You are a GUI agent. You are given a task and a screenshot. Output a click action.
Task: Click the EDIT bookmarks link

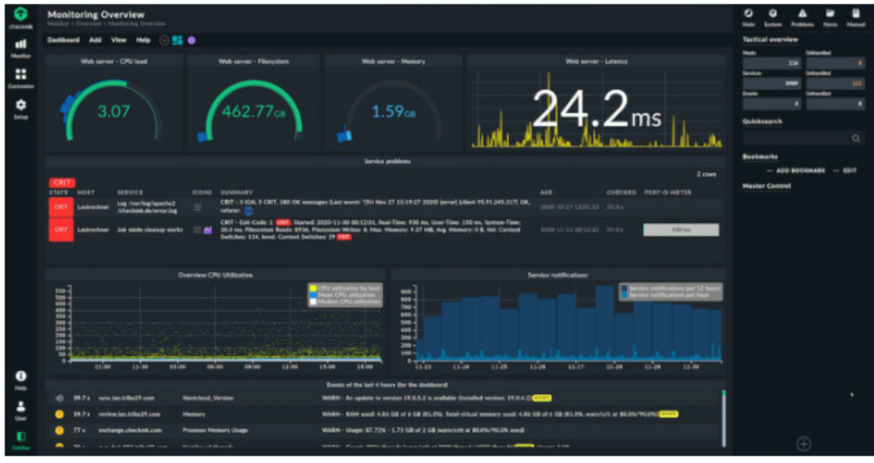(x=850, y=170)
